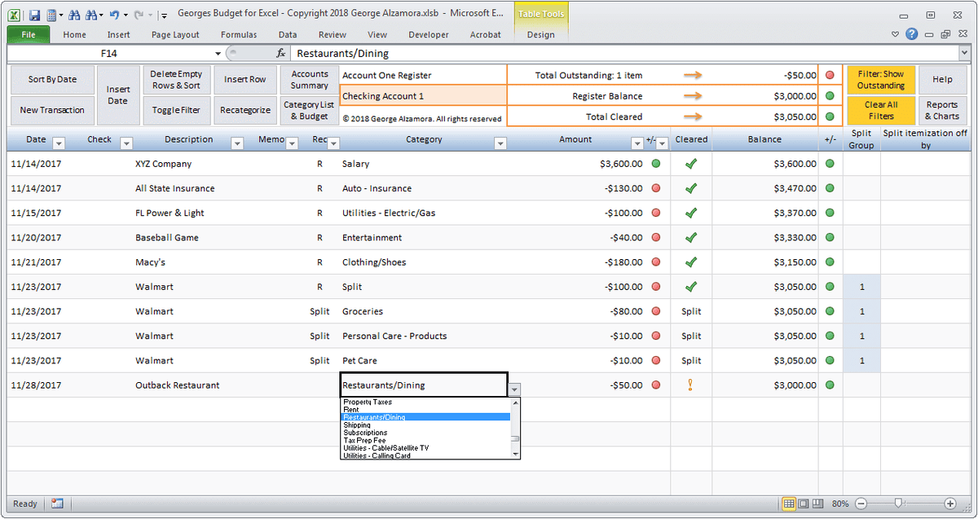Viewport: 978px width, 519px height.
Task: Open the Category column filter dropdown
Action: pos(500,143)
